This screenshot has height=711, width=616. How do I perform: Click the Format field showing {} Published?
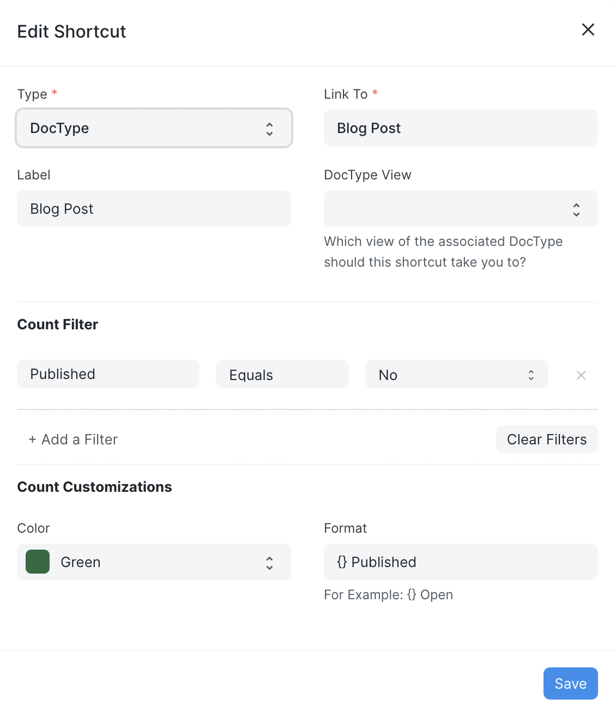coord(461,562)
